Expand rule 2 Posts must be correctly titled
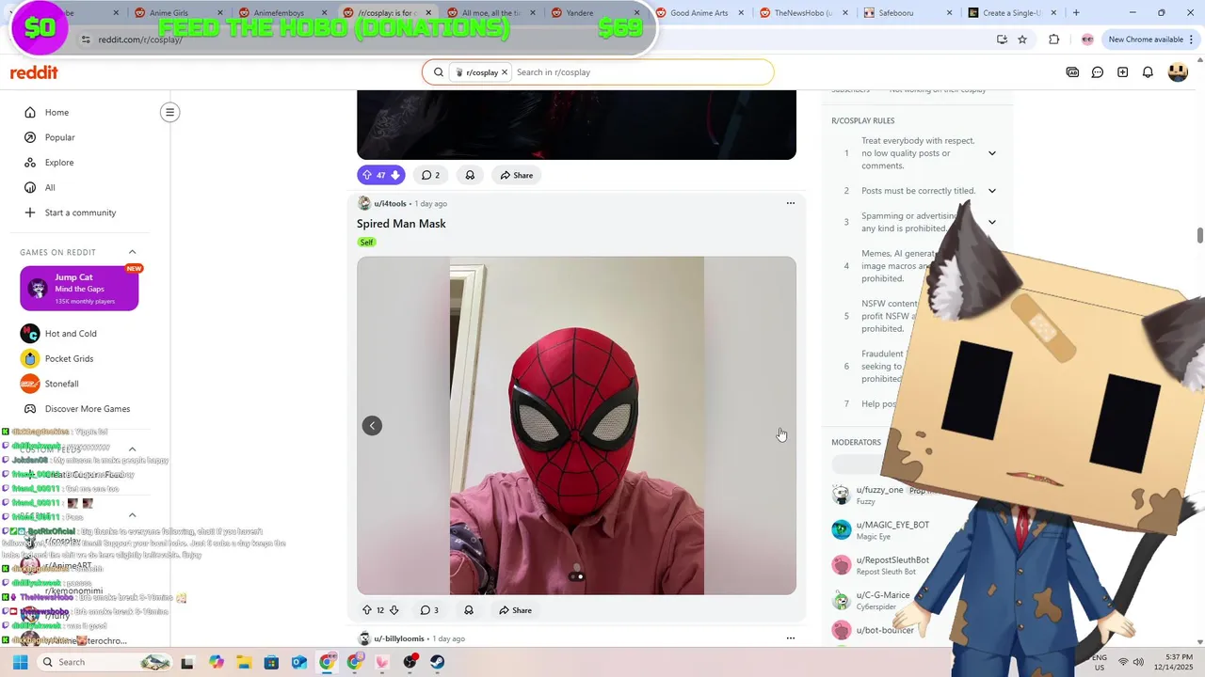 pyautogui.click(x=991, y=191)
